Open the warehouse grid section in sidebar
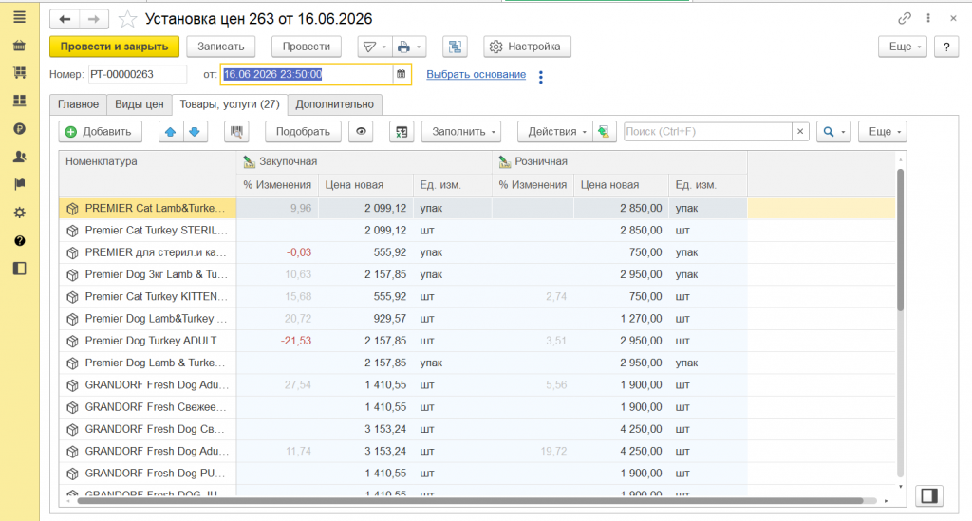Image resolution: width=972 pixels, height=521 pixels. pos(19,101)
